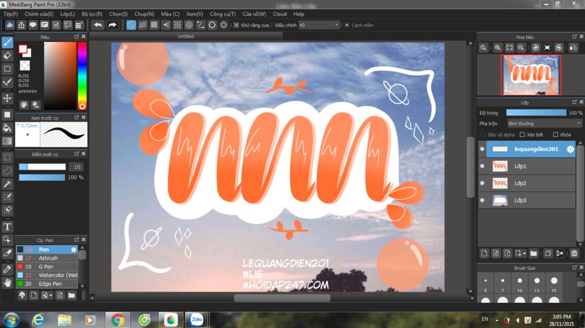
Task: Click the canvas horizontal scrollbar
Action: 282,298
